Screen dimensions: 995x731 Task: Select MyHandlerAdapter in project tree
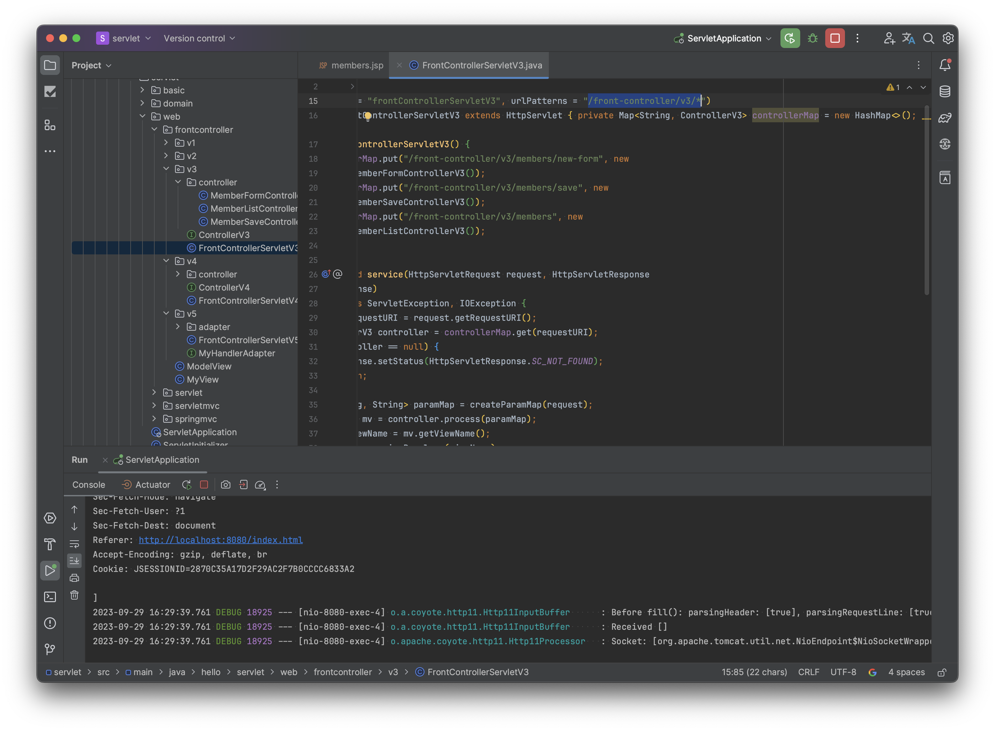231,353
